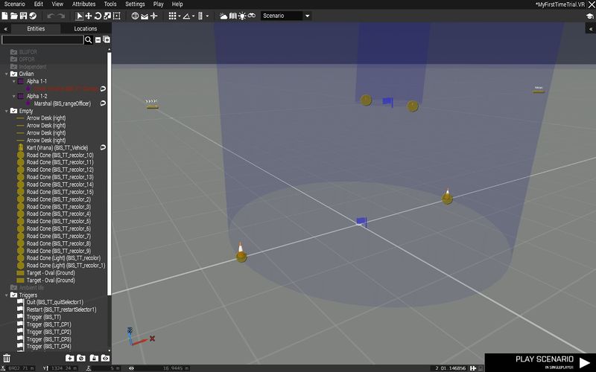Toggle night vision binoculars icon
Screen dimensions: 596x372
(253, 16)
